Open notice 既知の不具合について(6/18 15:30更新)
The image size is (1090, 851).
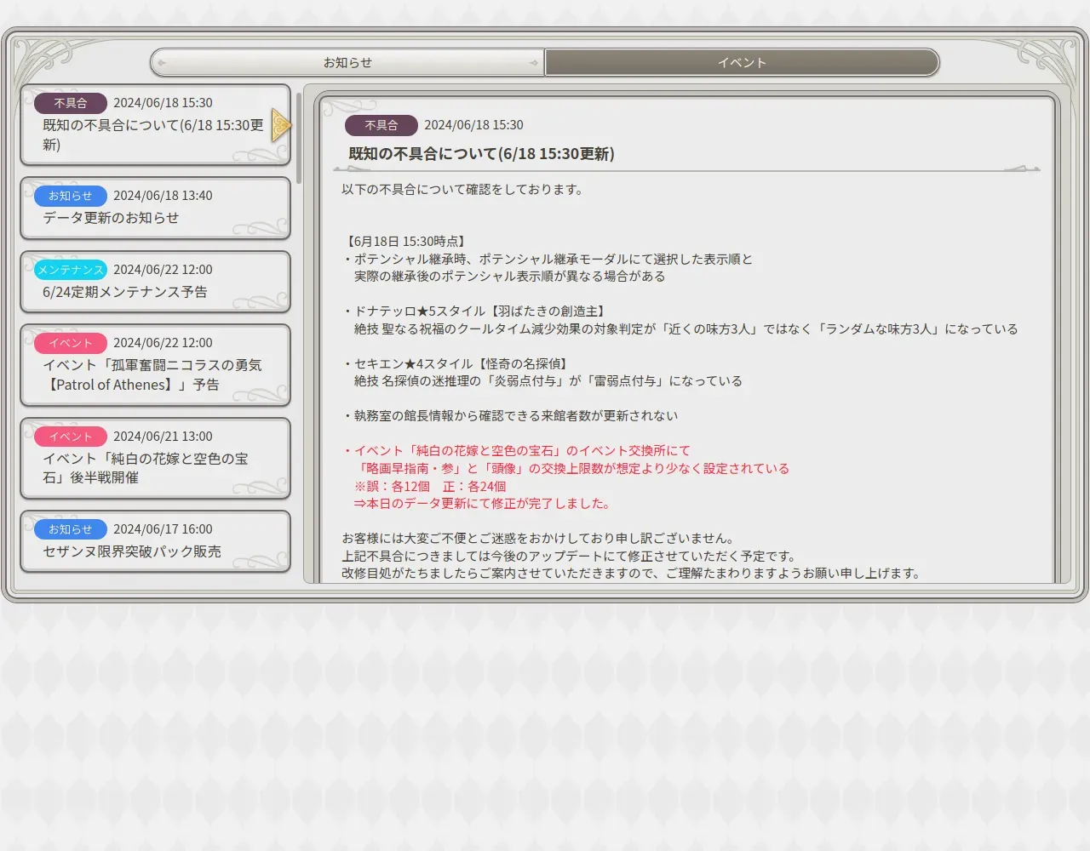tap(155, 124)
